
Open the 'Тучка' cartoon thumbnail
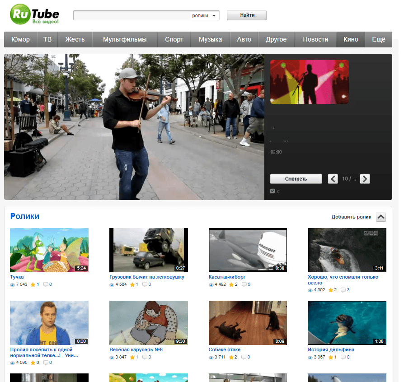pos(49,250)
